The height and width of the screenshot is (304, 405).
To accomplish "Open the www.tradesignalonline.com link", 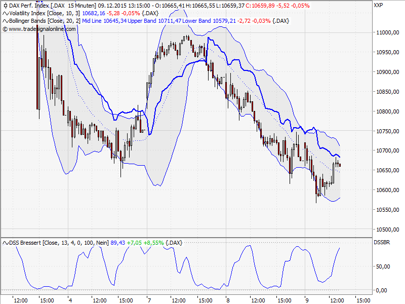I will point(42,29).
